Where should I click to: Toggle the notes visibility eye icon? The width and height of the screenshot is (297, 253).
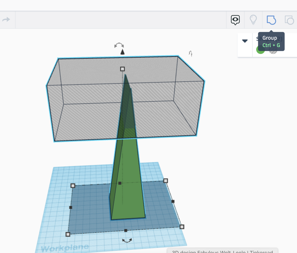click(x=235, y=20)
